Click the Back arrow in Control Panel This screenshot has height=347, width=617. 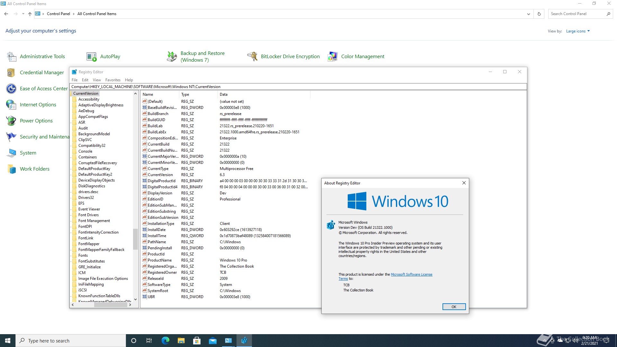point(6,14)
